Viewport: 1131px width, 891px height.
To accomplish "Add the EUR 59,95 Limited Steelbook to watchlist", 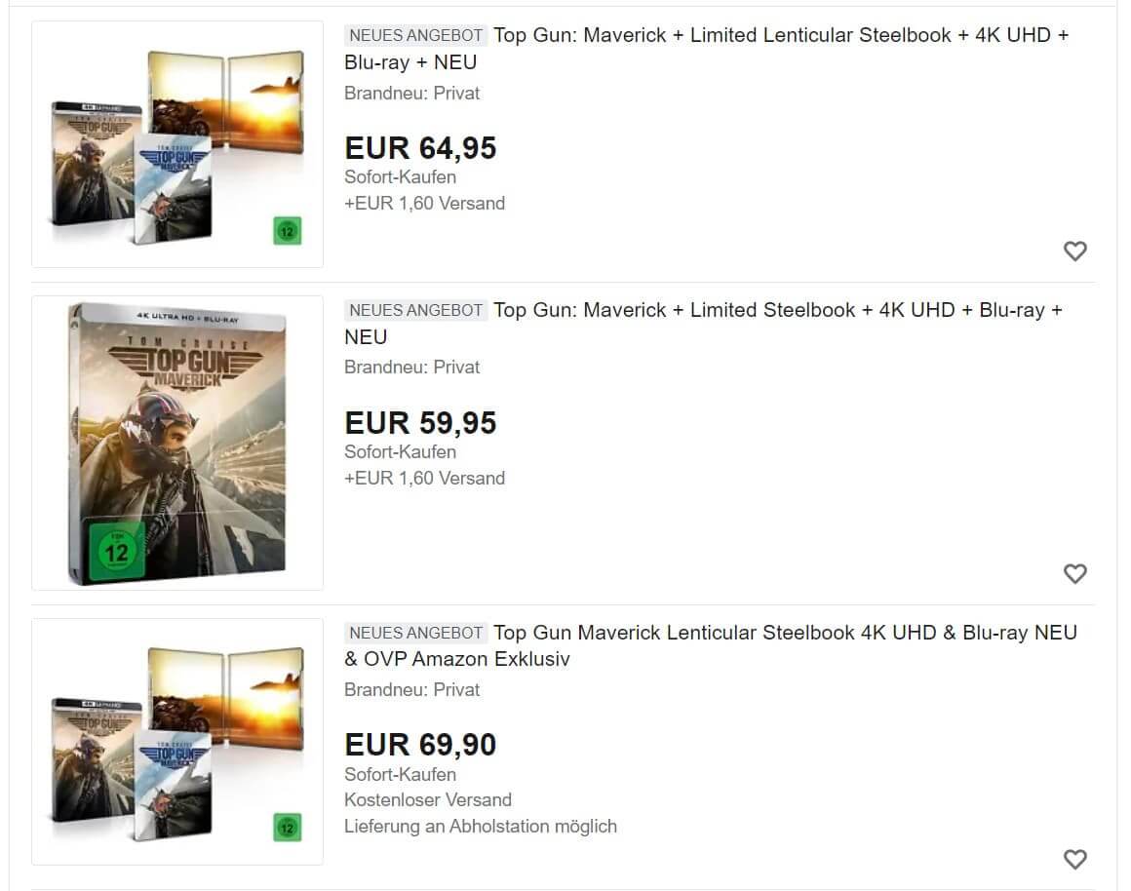I will pos(1074,573).
